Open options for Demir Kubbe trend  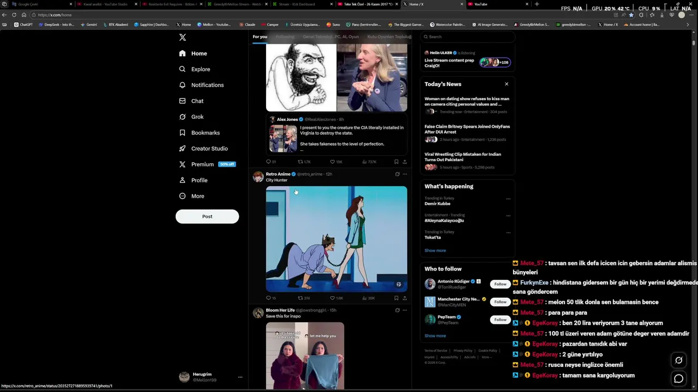508,199
